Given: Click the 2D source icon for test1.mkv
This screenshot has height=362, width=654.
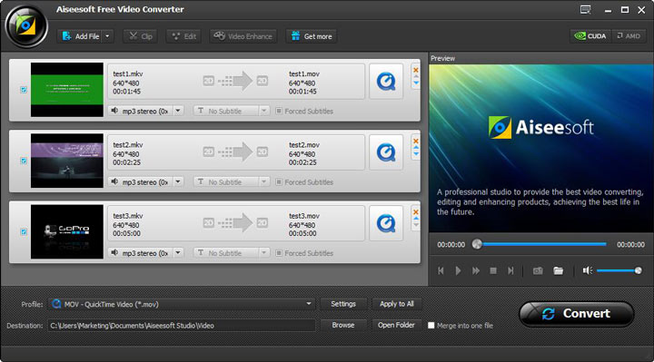Looking at the screenshot, I should 209,81.
